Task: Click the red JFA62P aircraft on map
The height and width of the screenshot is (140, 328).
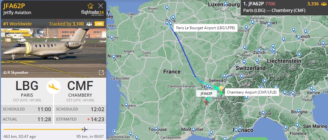Action: click(x=206, y=102)
